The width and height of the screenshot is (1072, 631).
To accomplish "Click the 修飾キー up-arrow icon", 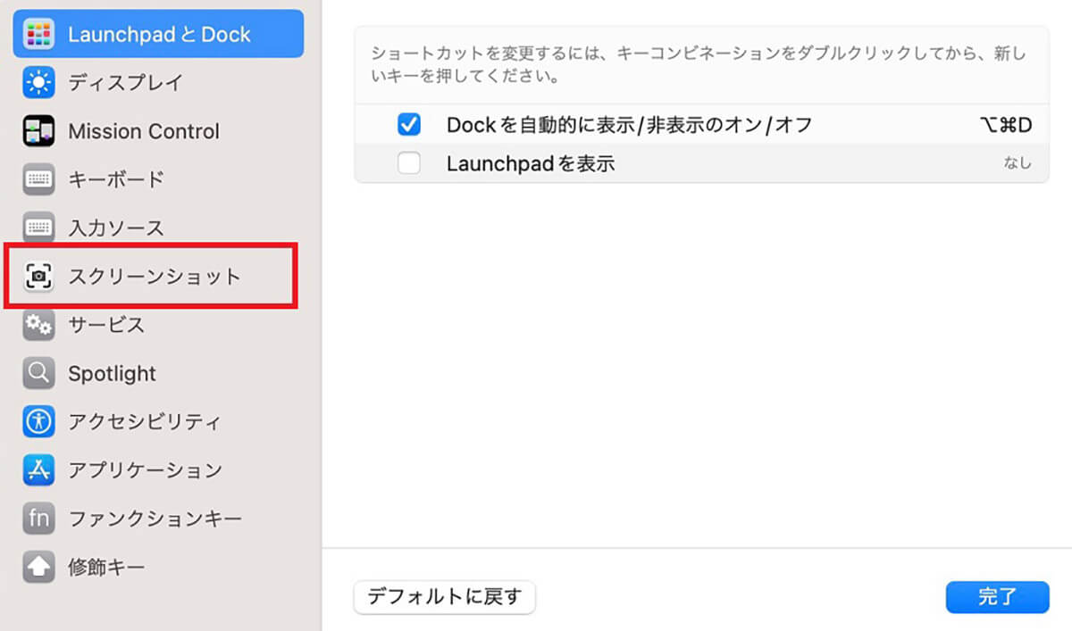I will click(x=38, y=566).
